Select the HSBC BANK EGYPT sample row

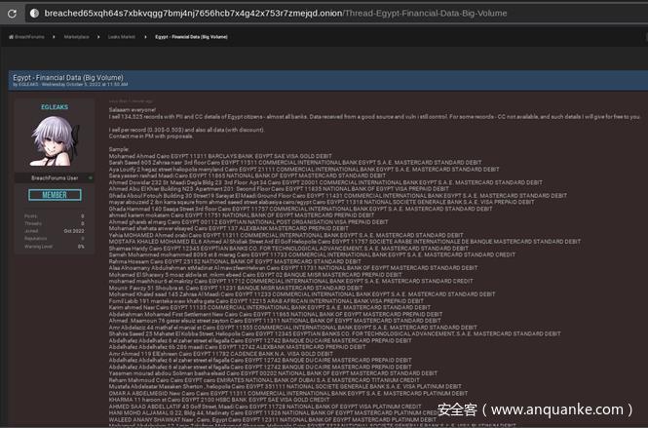click(x=219, y=400)
